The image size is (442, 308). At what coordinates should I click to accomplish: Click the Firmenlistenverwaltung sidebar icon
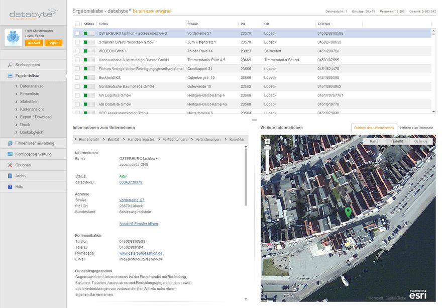click(x=10, y=143)
